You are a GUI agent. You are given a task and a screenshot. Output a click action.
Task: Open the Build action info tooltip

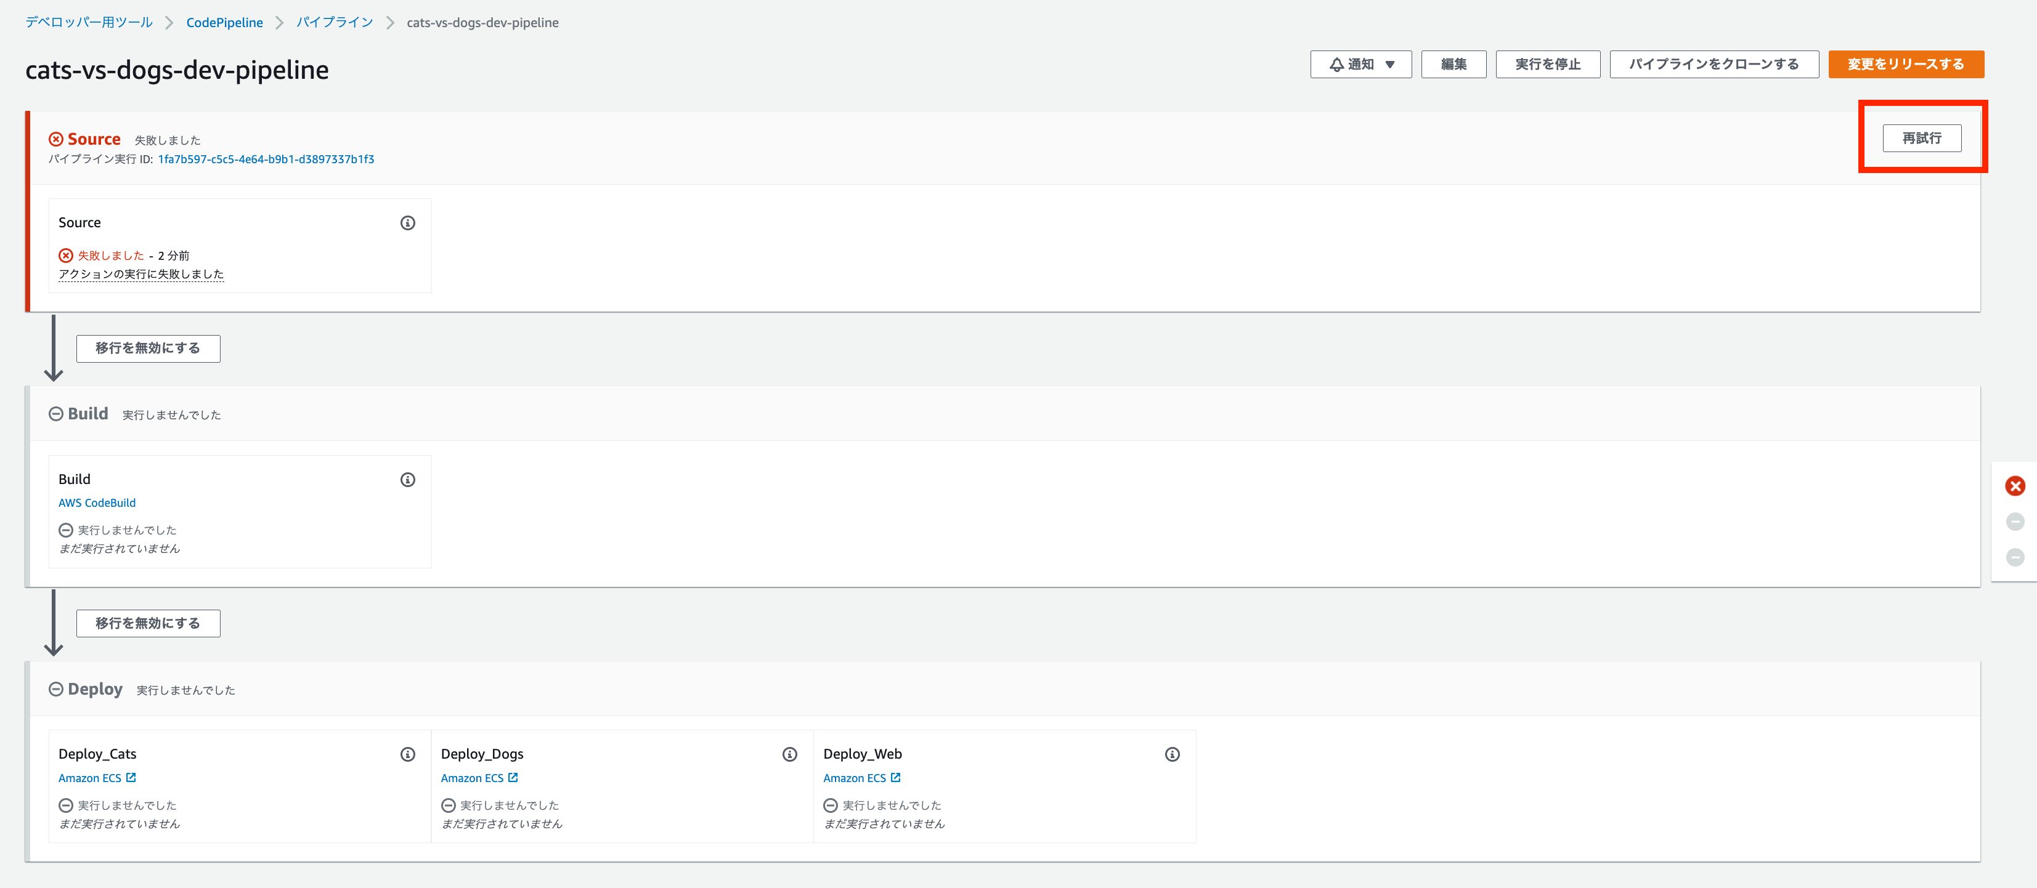point(408,480)
